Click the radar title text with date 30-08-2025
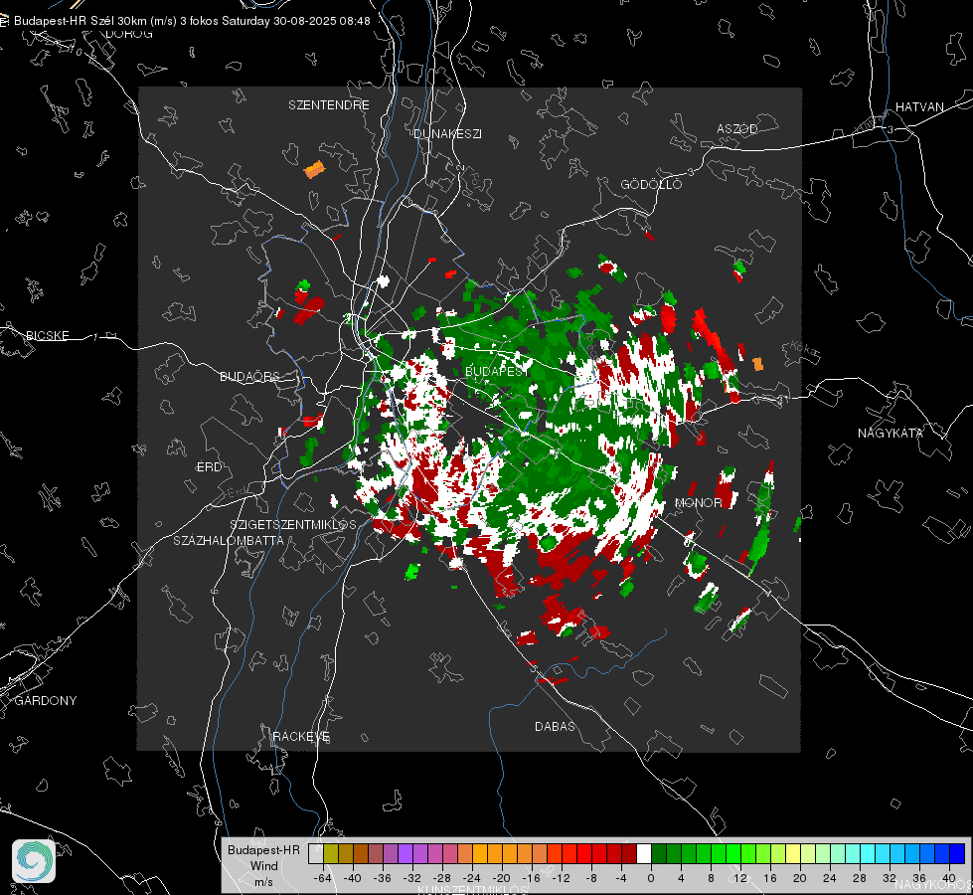Viewport: 973px width, 895px height. [192, 21]
